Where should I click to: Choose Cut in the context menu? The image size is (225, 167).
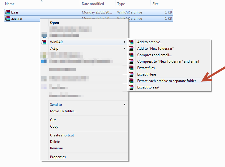[x=53, y=120]
